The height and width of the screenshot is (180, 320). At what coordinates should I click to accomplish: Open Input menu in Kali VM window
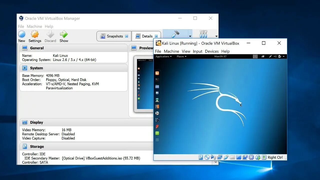tap(197, 51)
